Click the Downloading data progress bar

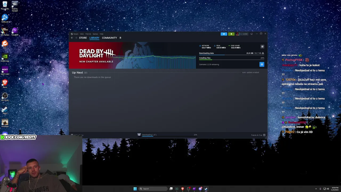232,55
